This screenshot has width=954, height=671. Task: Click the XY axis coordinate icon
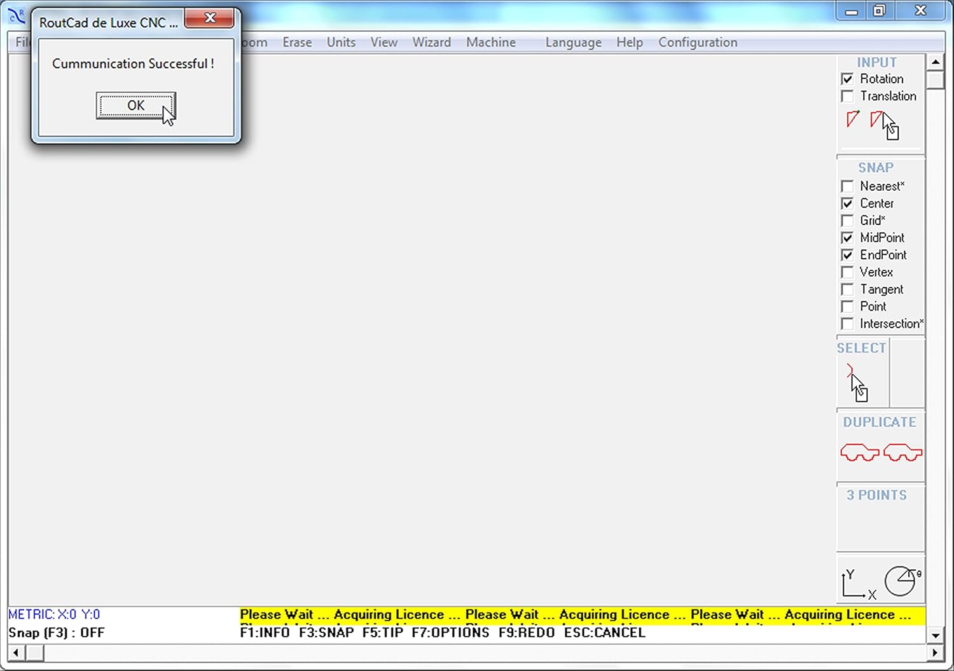click(x=859, y=584)
